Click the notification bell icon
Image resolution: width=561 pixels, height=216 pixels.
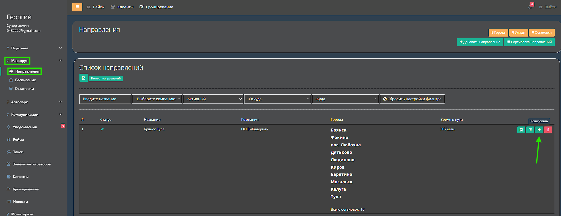coord(530,7)
